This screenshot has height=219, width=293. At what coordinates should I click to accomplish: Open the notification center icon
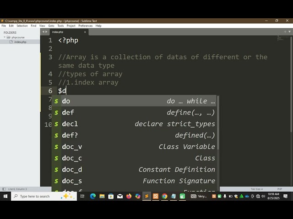pos(285,196)
